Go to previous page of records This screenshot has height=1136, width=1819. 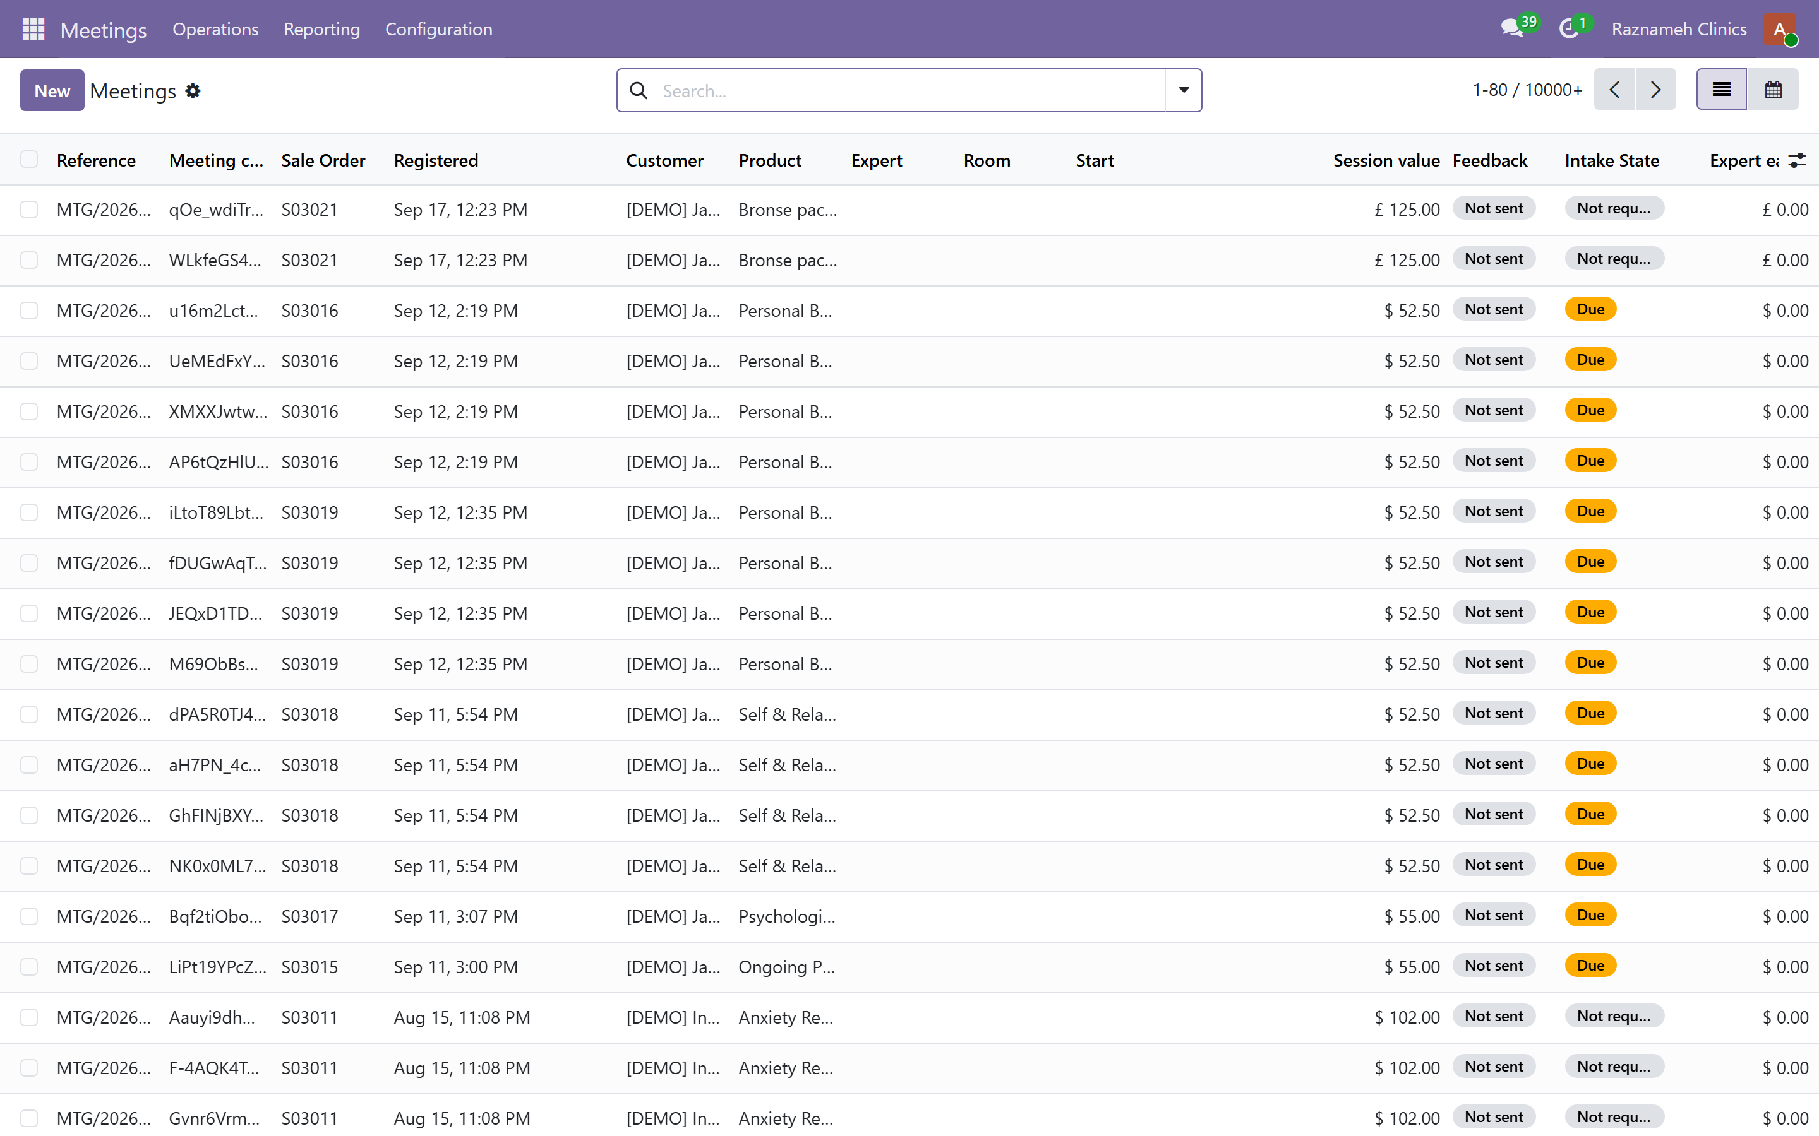point(1614,90)
